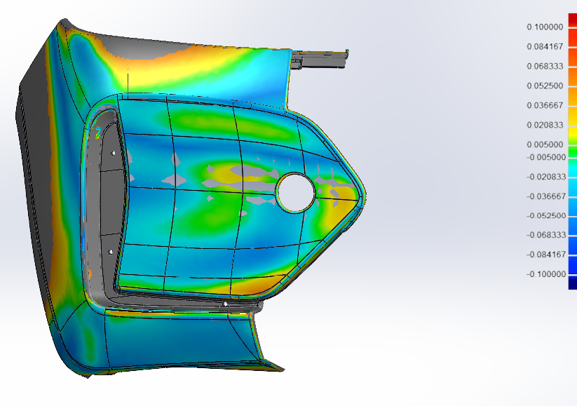Click the -0.100000 legend value
Image resolution: width=577 pixels, height=406 pixels.
click(x=546, y=274)
